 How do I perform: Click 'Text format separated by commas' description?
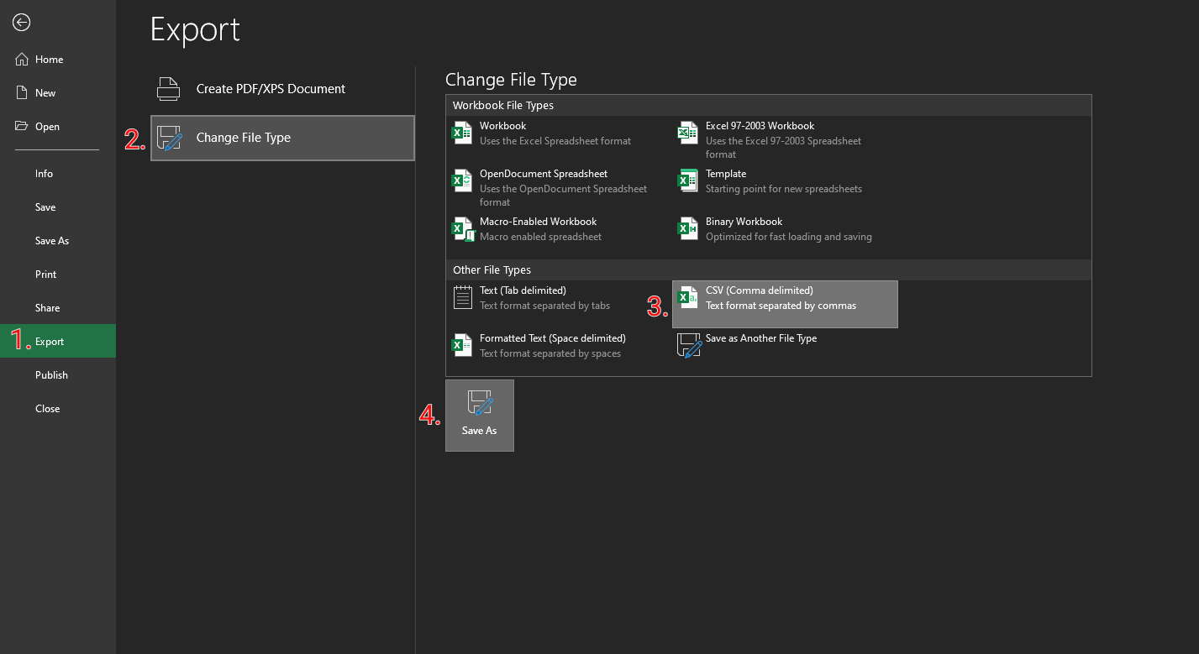[781, 306]
